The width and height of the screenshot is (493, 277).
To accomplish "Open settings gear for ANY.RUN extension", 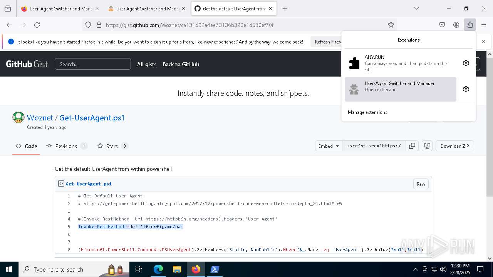I will pos(466,63).
